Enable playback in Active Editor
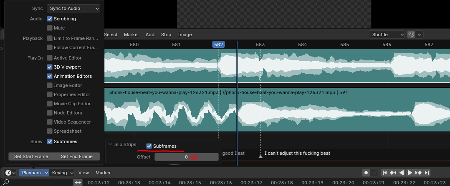Image resolution: width=450 pixels, height=186 pixels. click(49, 58)
